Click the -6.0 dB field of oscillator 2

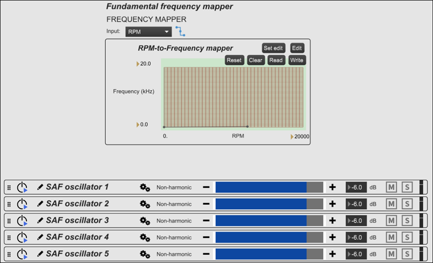click(x=356, y=204)
